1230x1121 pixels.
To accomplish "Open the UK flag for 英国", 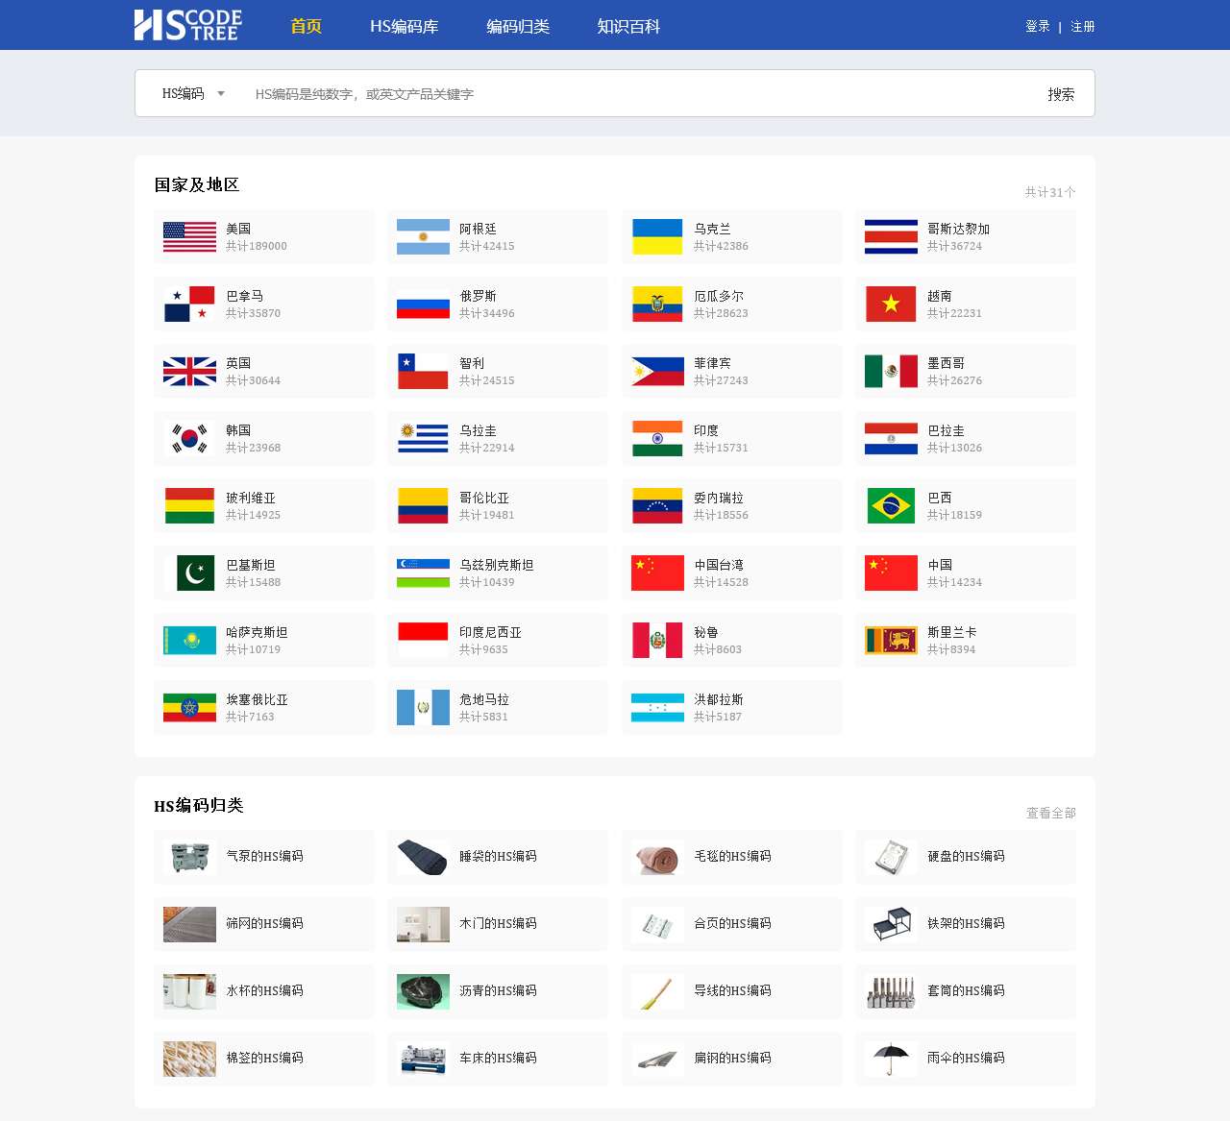I will [189, 372].
